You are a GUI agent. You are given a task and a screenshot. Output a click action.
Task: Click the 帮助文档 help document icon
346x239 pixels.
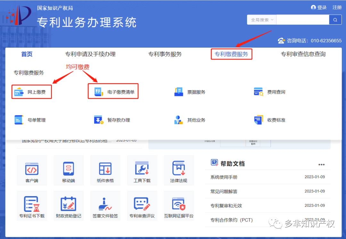tap(214, 163)
